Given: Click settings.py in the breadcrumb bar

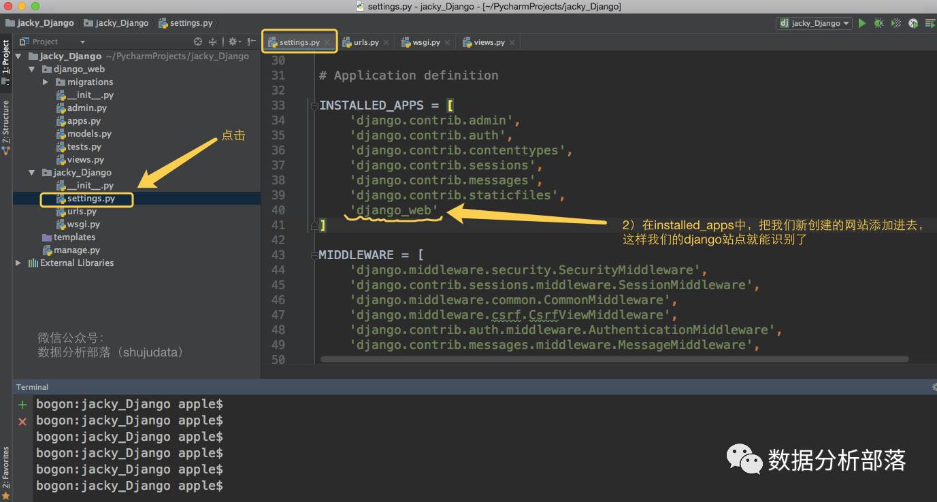Looking at the screenshot, I should (x=185, y=23).
